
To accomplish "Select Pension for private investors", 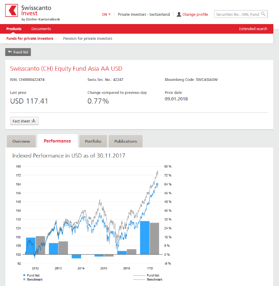I will pos(88,38).
